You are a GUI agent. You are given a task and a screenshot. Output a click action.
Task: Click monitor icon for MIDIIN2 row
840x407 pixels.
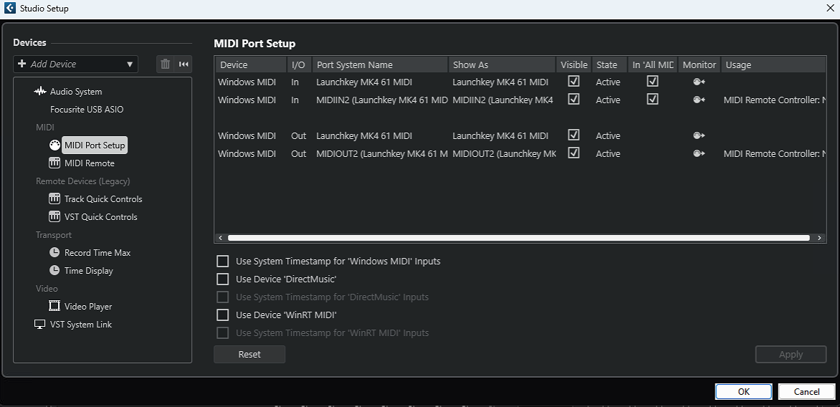tap(699, 100)
